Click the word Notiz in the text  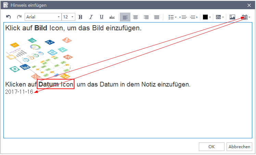149,84
